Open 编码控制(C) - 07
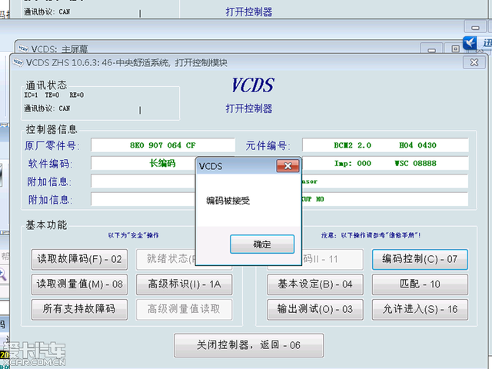492x369 pixels. click(419, 259)
